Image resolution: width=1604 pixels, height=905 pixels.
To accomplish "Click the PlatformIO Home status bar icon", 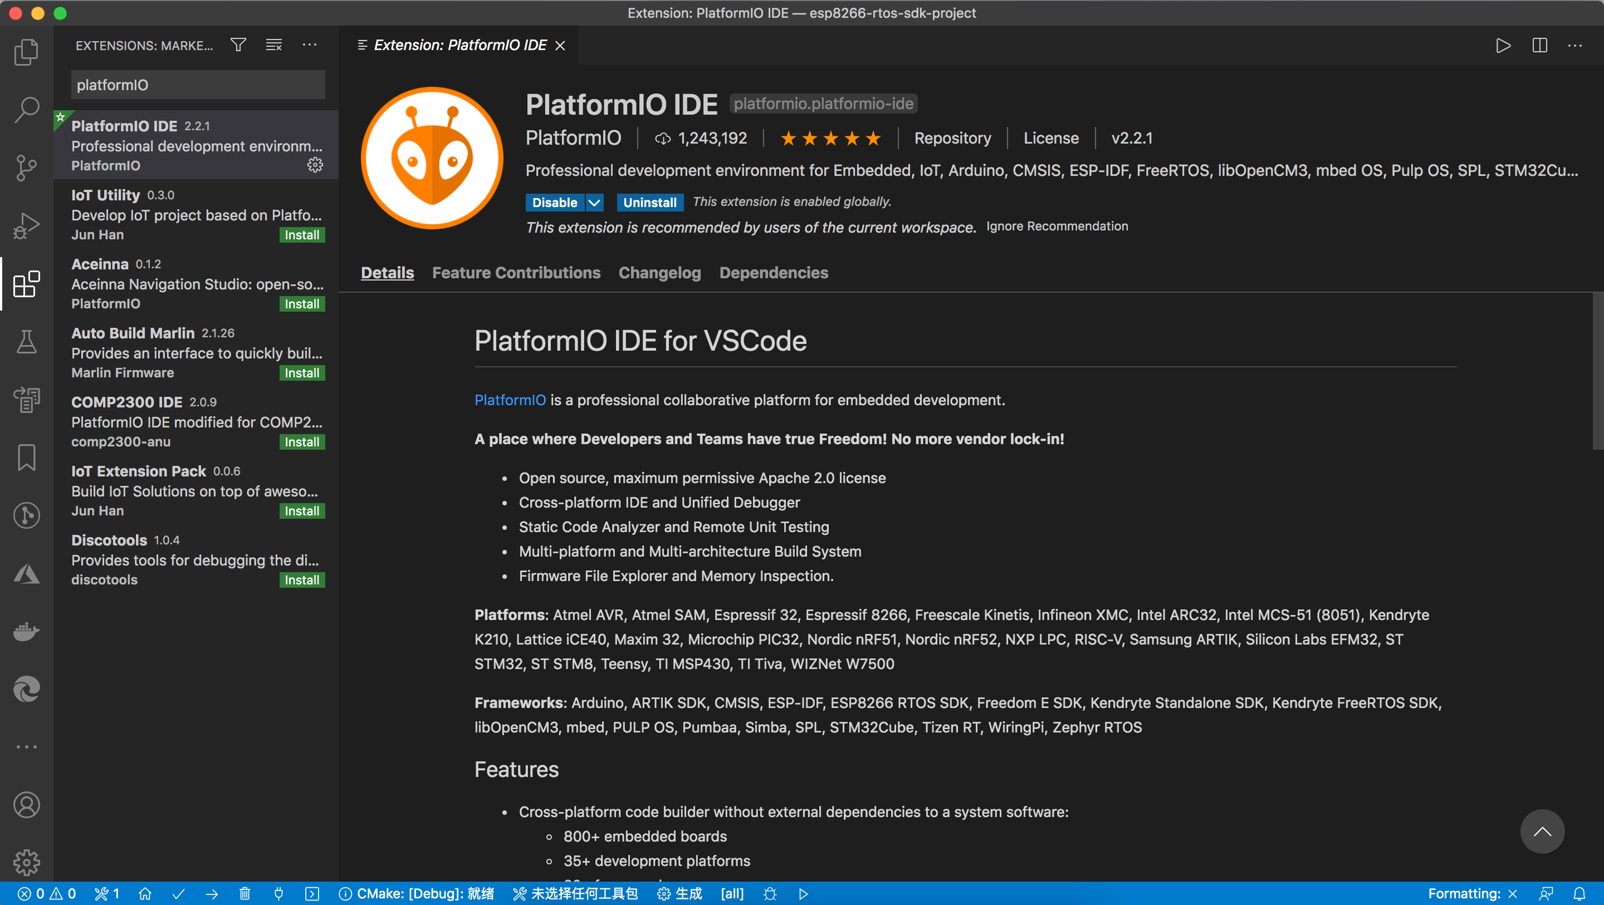I will 145,894.
